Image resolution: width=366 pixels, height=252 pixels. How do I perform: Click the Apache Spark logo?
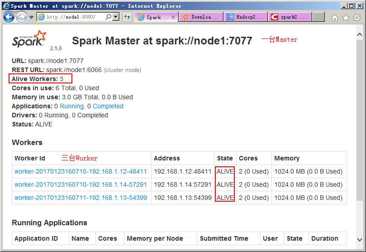[x=29, y=40]
